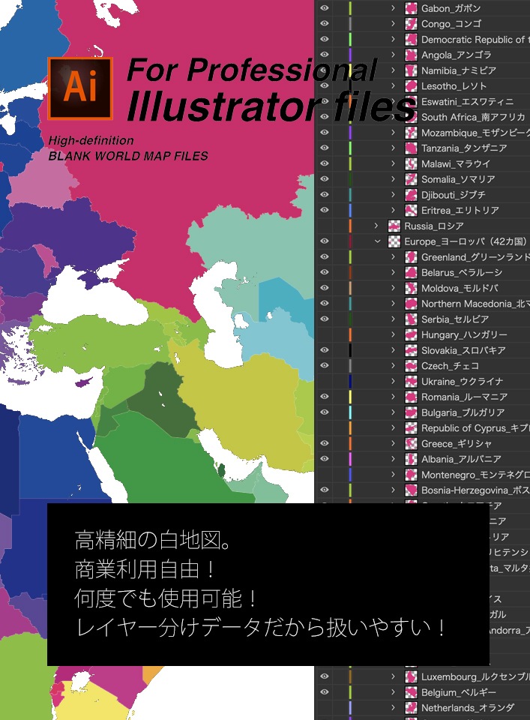Viewport: 530px width, 720px height.
Task: Expand the Hungary layer
Action: (394, 334)
